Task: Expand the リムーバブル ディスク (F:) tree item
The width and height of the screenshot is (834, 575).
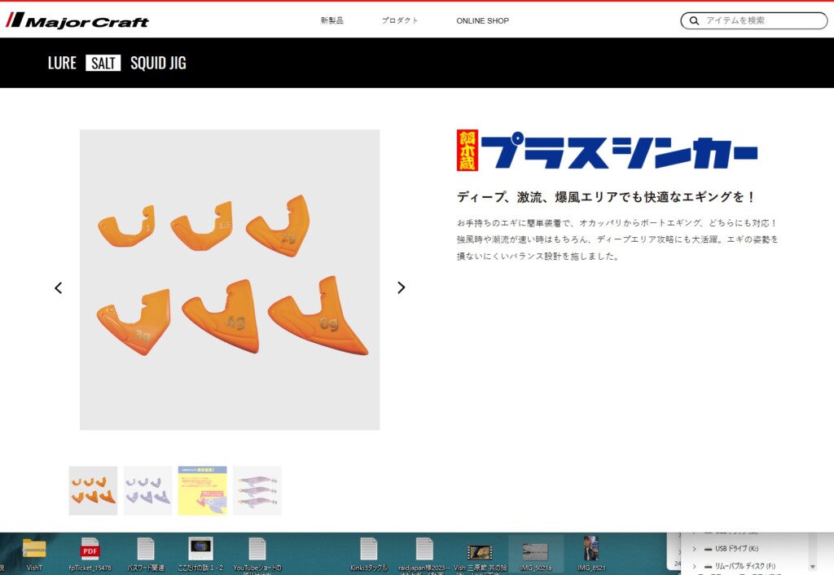Action: (694, 566)
